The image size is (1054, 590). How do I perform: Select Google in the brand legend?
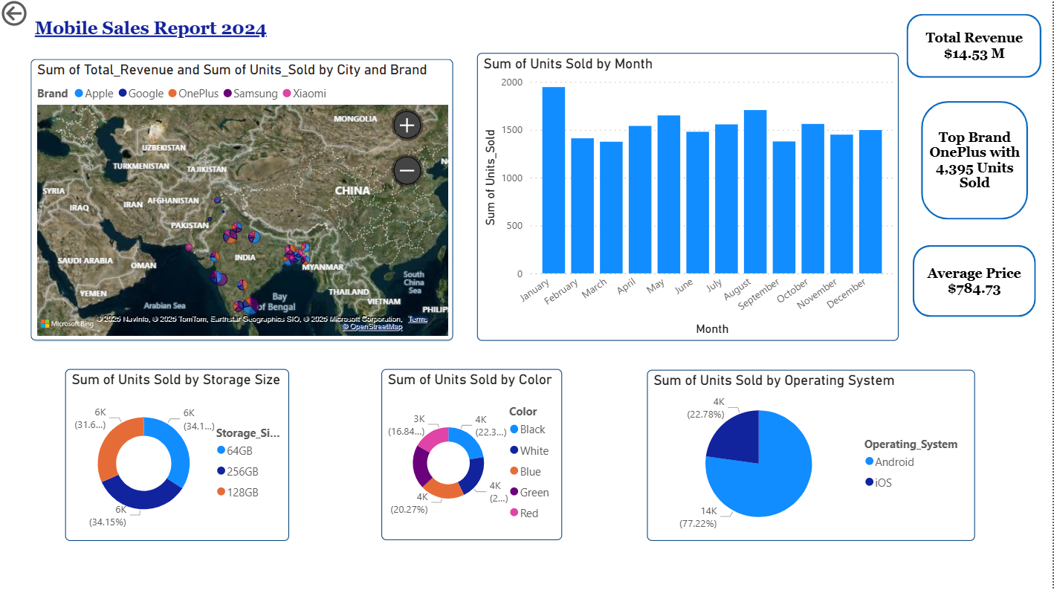click(140, 94)
